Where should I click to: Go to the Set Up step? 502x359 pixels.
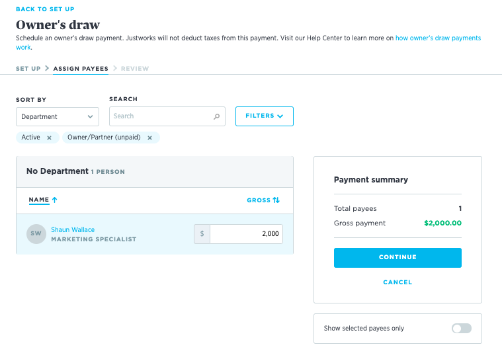(x=28, y=69)
